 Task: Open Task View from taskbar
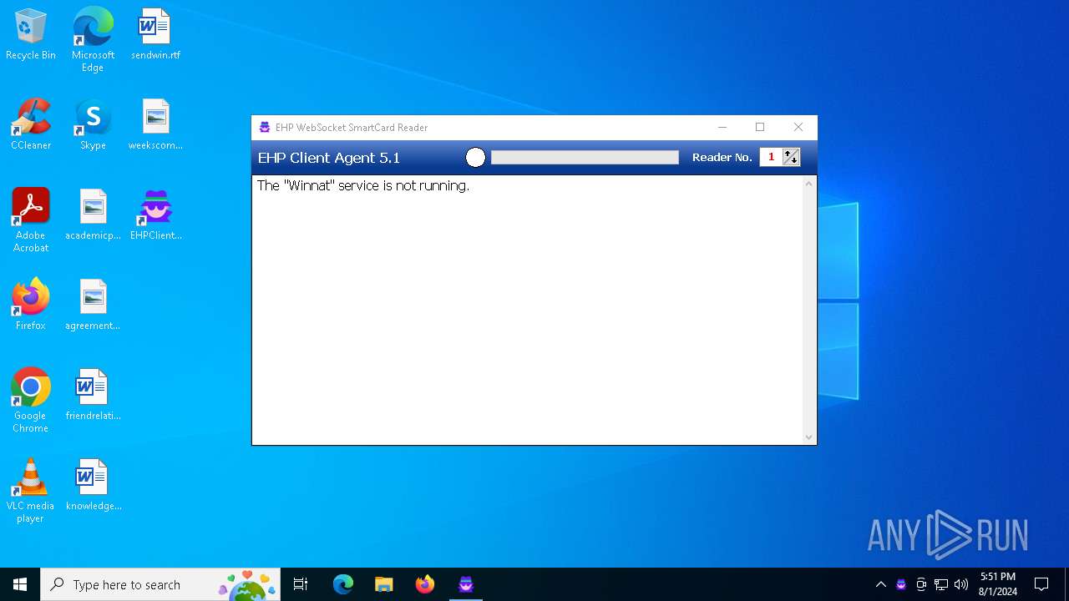coord(301,584)
